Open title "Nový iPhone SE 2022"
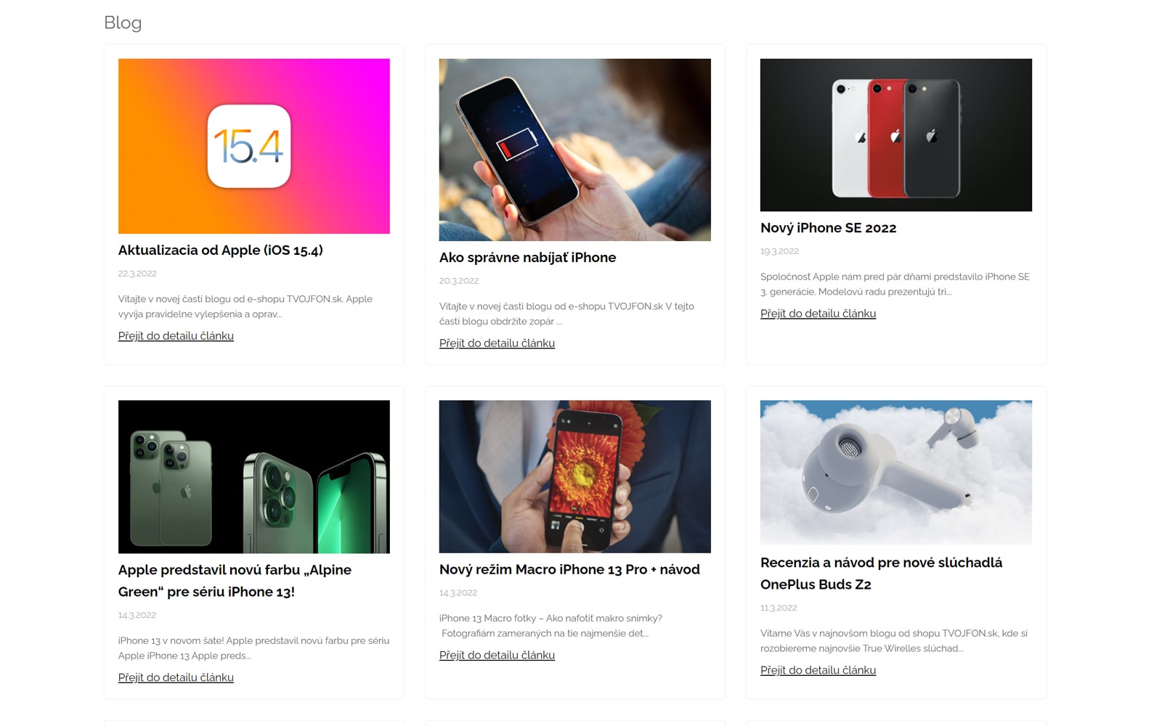 pyautogui.click(x=829, y=228)
